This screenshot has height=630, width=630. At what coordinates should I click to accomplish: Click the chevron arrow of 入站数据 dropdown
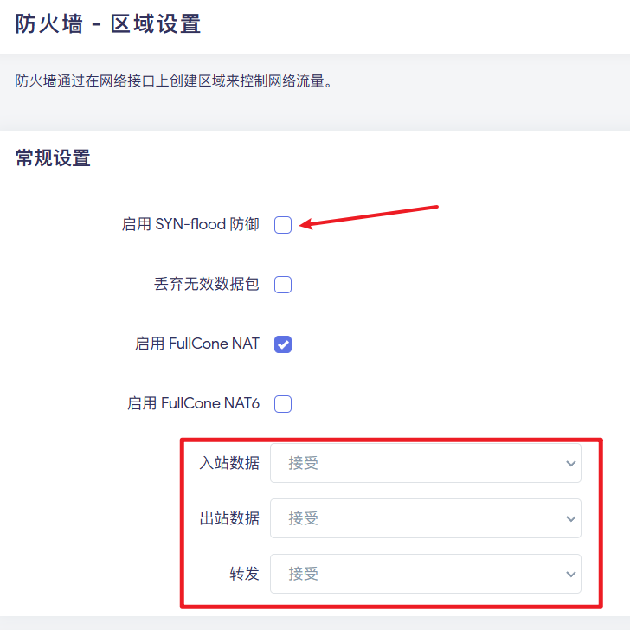point(570,464)
